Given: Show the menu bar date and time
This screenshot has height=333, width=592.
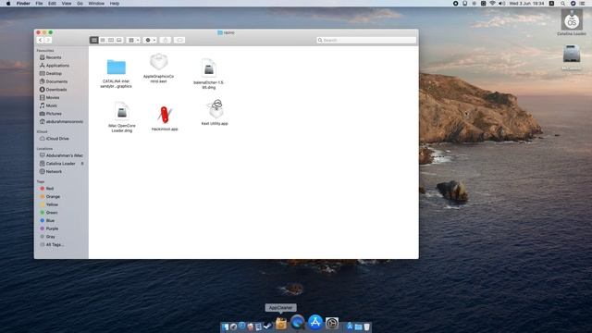Looking at the screenshot, I should pyautogui.click(x=526, y=4).
